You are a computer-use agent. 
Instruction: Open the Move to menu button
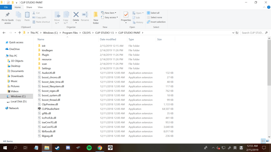(57, 18)
